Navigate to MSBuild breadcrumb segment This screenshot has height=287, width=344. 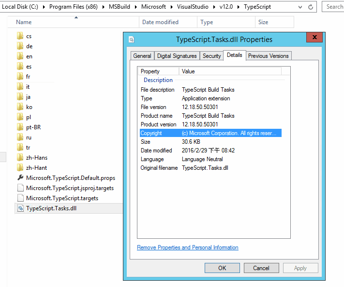click(x=120, y=7)
